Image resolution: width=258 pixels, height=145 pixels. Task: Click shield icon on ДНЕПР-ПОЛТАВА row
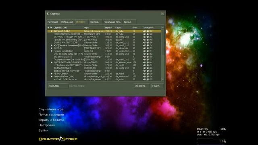(x=52, y=62)
